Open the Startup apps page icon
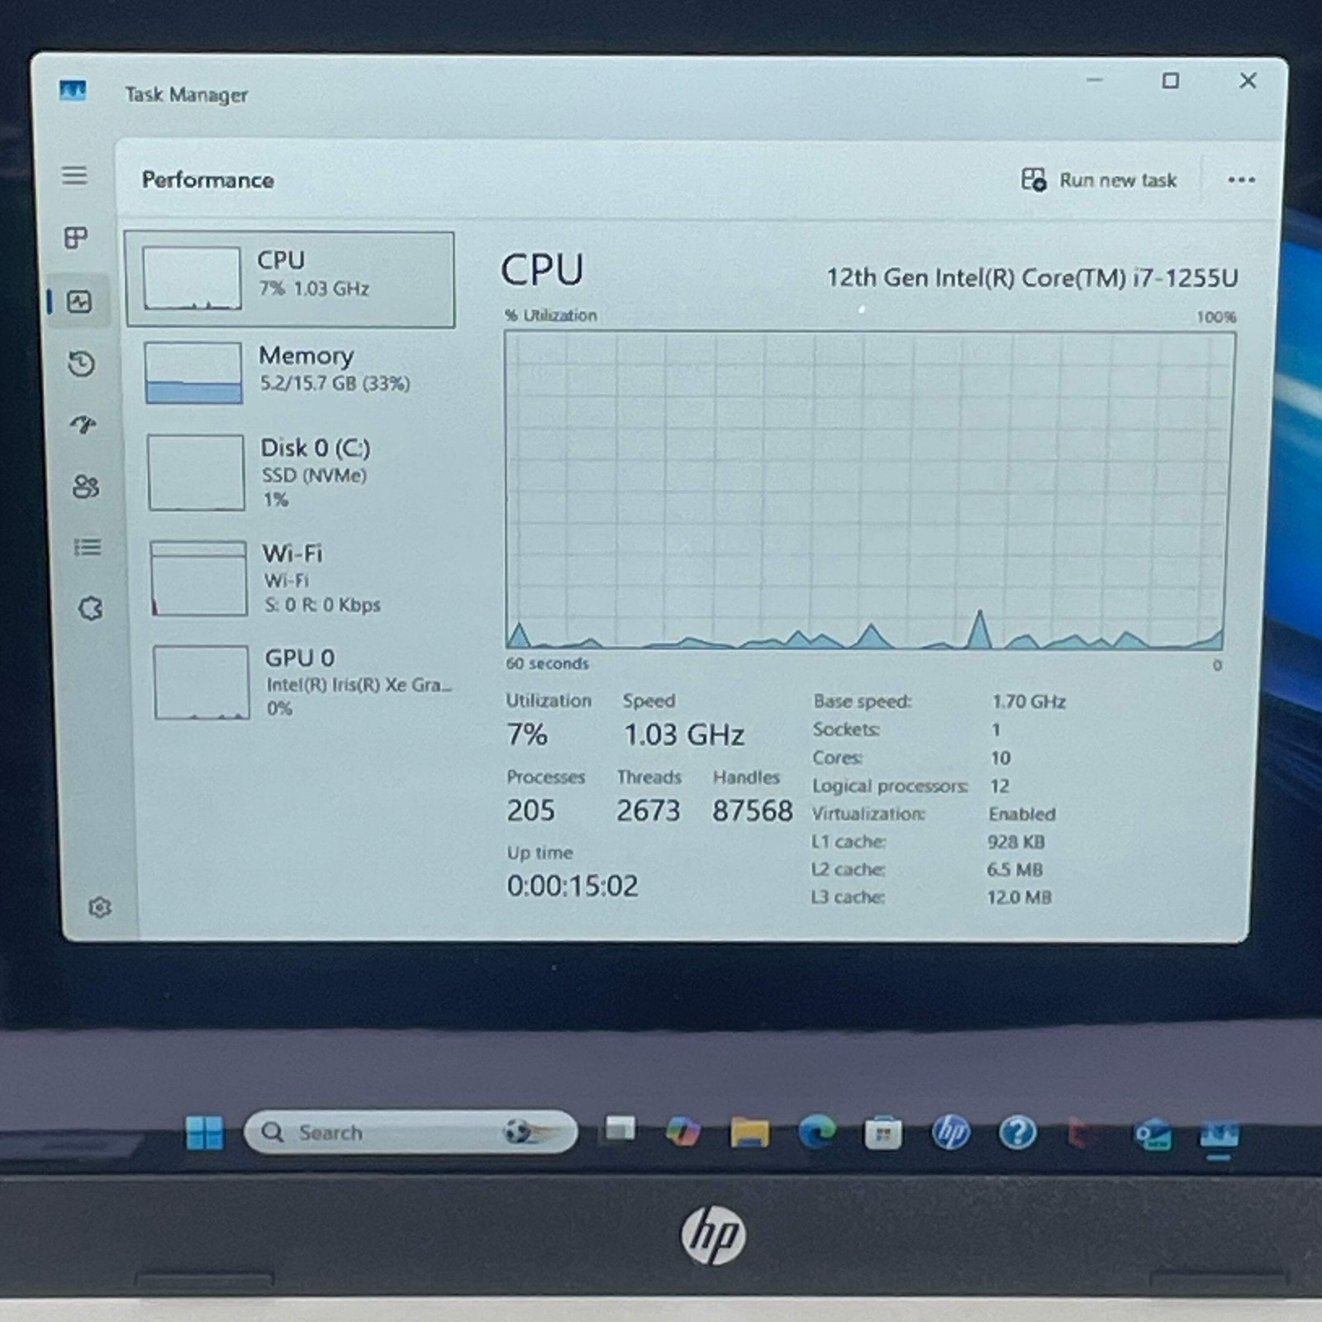1322x1322 pixels. tap(83, 425)
